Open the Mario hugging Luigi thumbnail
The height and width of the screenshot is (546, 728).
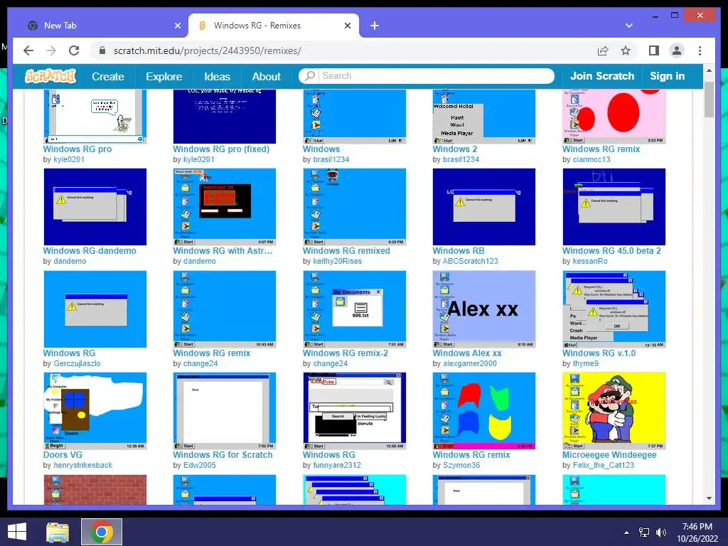click(x=614, y=411)
